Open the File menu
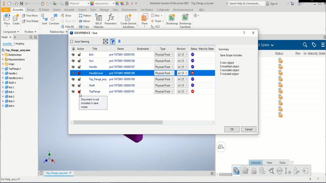The image size is (326, 183). click(x=6, y=10)
